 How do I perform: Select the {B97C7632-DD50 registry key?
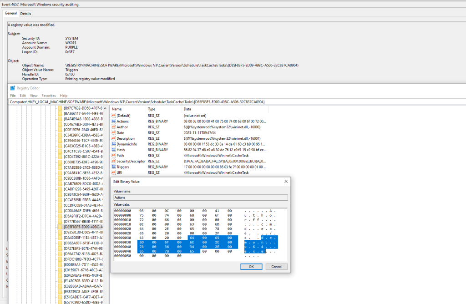point(83,108)
